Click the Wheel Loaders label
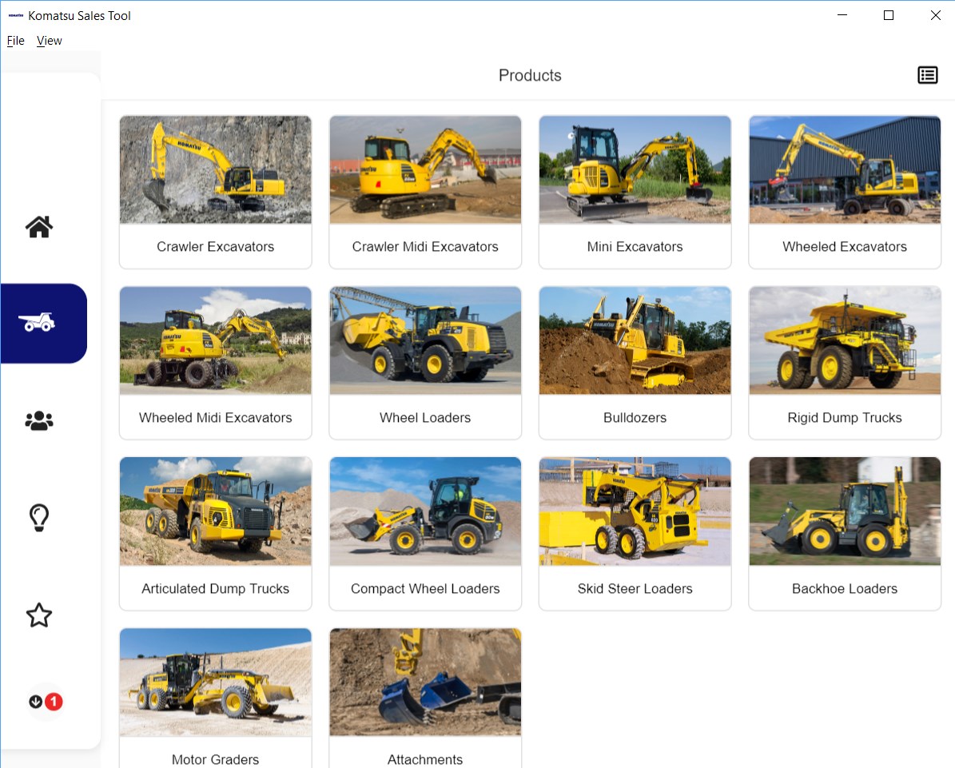This screenshot has height=768, width=955. pyautogui.click(x=425, y=418)
